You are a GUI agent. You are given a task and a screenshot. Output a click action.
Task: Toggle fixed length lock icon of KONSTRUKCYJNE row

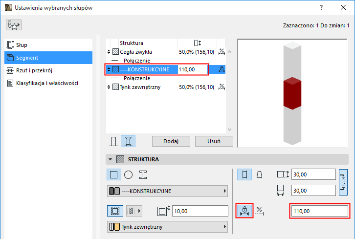tap(222, 69)
